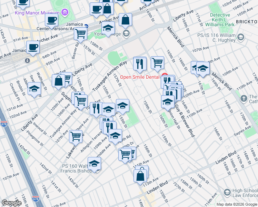Click the Beaver Rd street label
Image resolution: width=258 pixels, height=207 pixels.
pos(76,50)
